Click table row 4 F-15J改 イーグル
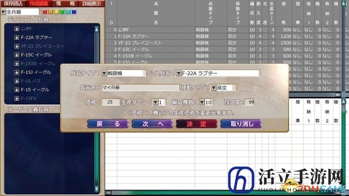Image resolution: width=349 pixels, height=196 pixels. tap(223, 56)
